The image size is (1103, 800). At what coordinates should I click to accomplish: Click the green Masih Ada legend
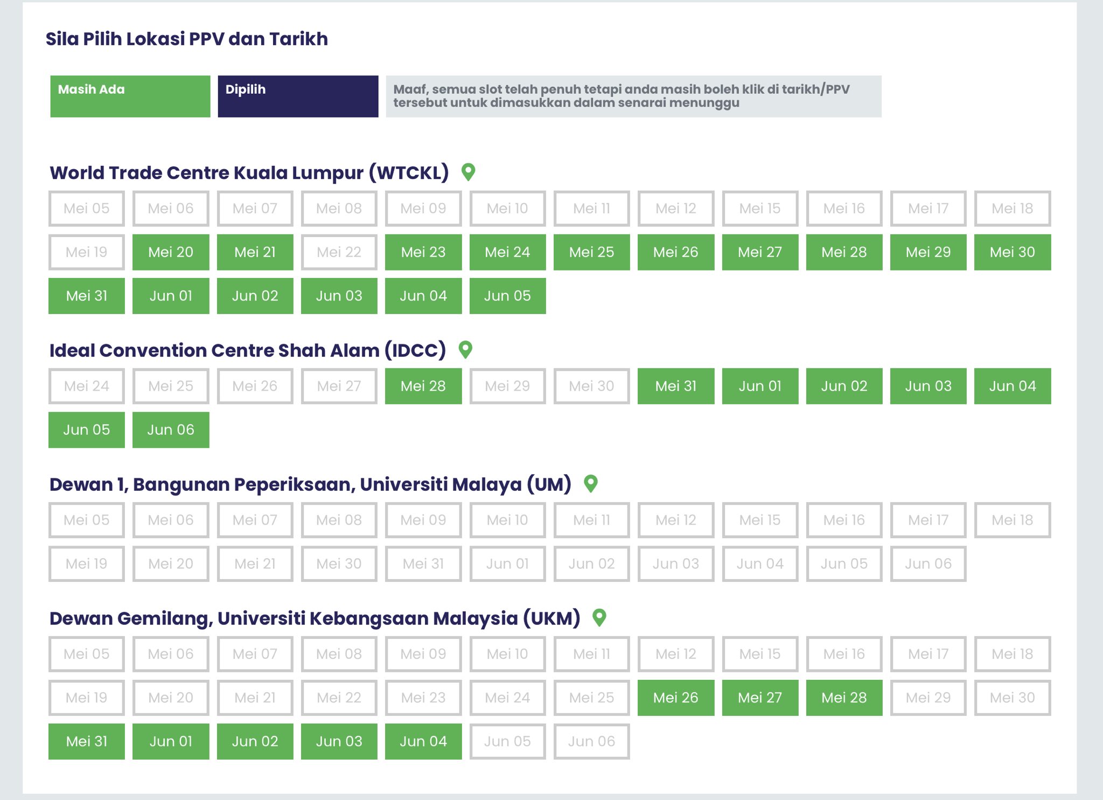[x=130, y=96]
